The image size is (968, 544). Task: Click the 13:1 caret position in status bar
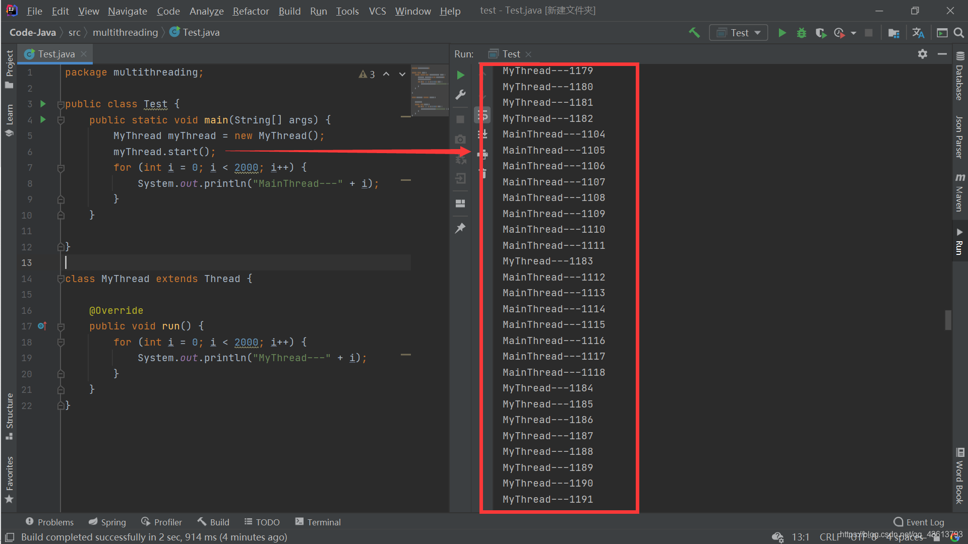click(x=800, y=537)
